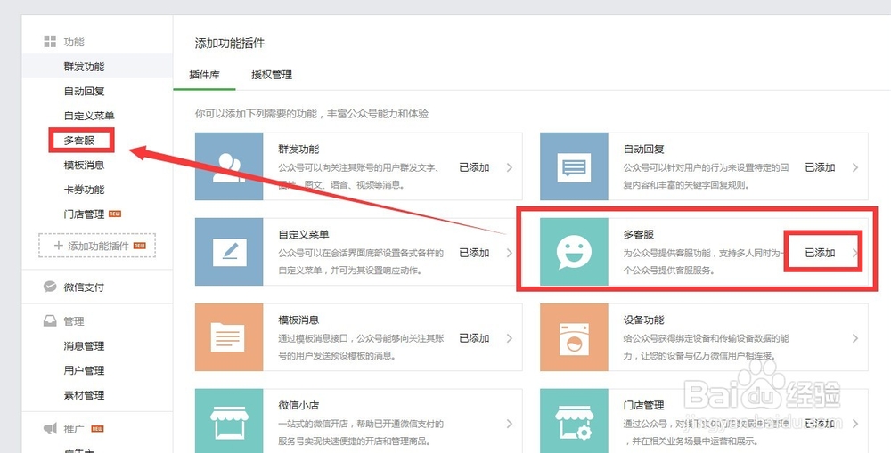Click the 已添加 status on 模板消息 card

click(x=474, y=338)
